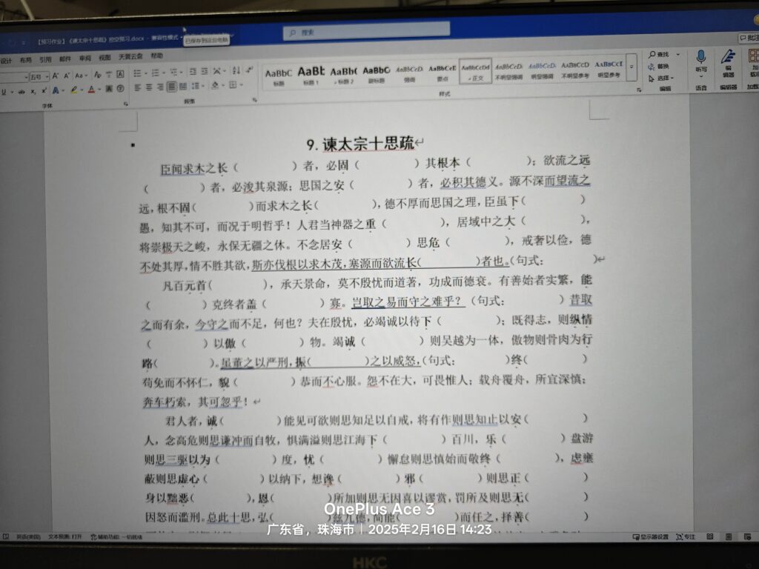Open the font dialog launcher
This screenshot has width=759, height=569.
(126, 103)
